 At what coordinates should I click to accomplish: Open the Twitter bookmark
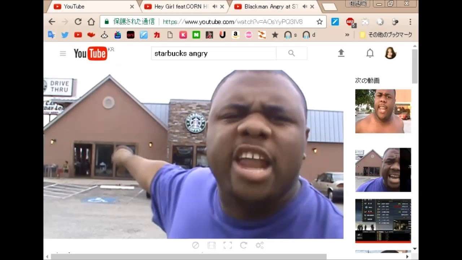pos(65,35)
